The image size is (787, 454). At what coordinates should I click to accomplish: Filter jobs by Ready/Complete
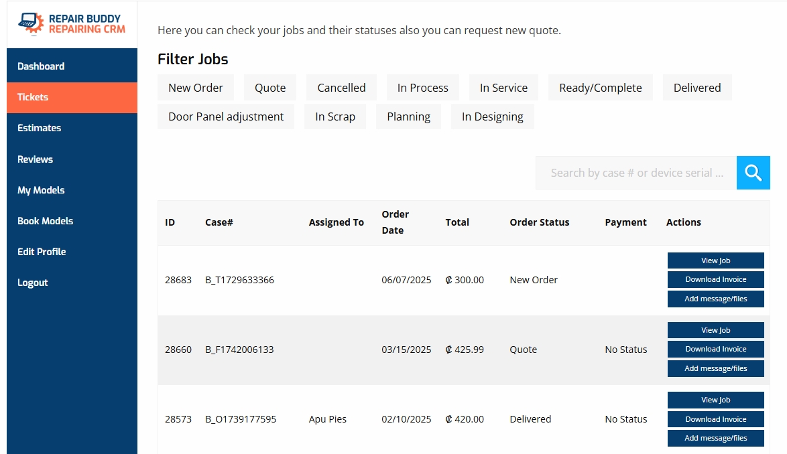click(600, 88)
